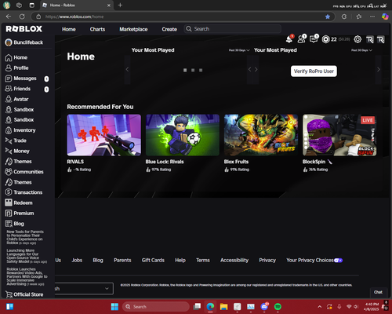This screenshot has width=392, height=314.
Task: Open the Edge three-dot menu
Action: point(372,16)
